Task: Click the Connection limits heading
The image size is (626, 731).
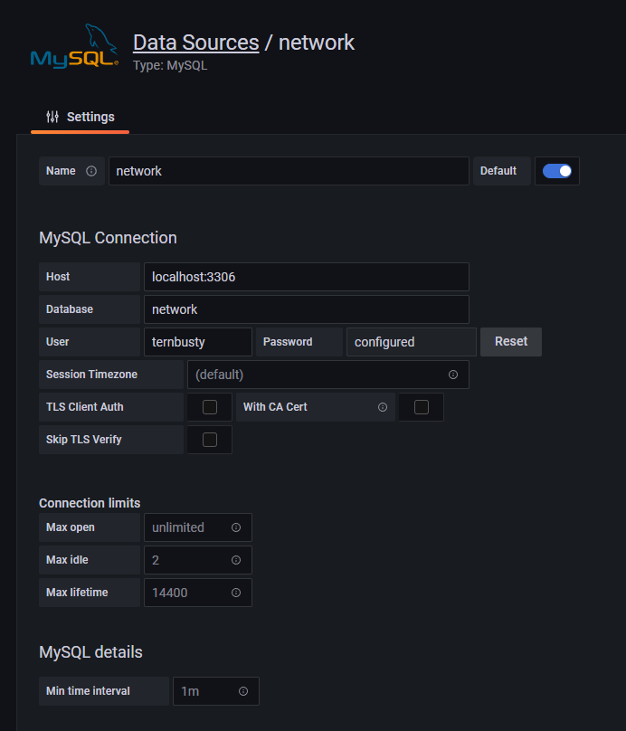Action: 90,503
